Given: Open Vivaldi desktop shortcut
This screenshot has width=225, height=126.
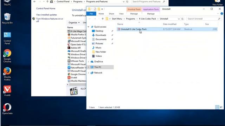Looking at the screenshot, I should [7, 91].
